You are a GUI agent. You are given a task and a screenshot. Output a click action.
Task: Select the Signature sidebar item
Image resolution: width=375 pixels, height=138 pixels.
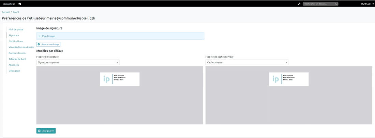click(14, 35)
